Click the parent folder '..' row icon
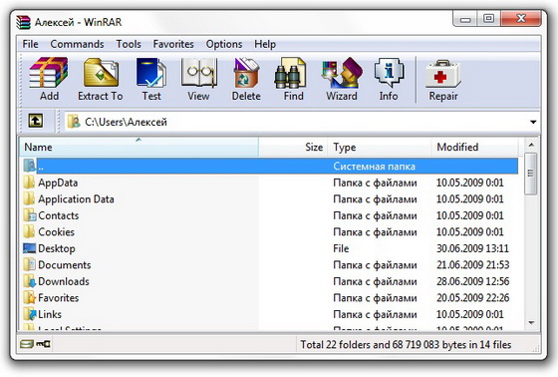This screenshot has height=377, width=558. [30, 166]
